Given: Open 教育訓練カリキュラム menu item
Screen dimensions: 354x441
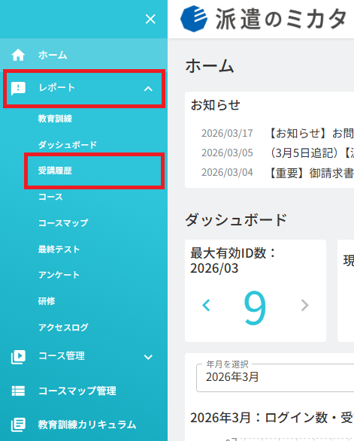Looking at the screenshot, I should 87,424.
